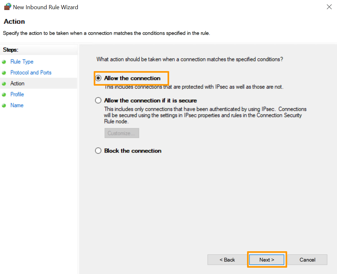This screenshot has width=337, height=274.
Task: Click the green bullet beside Profile step
Action: pyautogui.click(x=4, y=94)
